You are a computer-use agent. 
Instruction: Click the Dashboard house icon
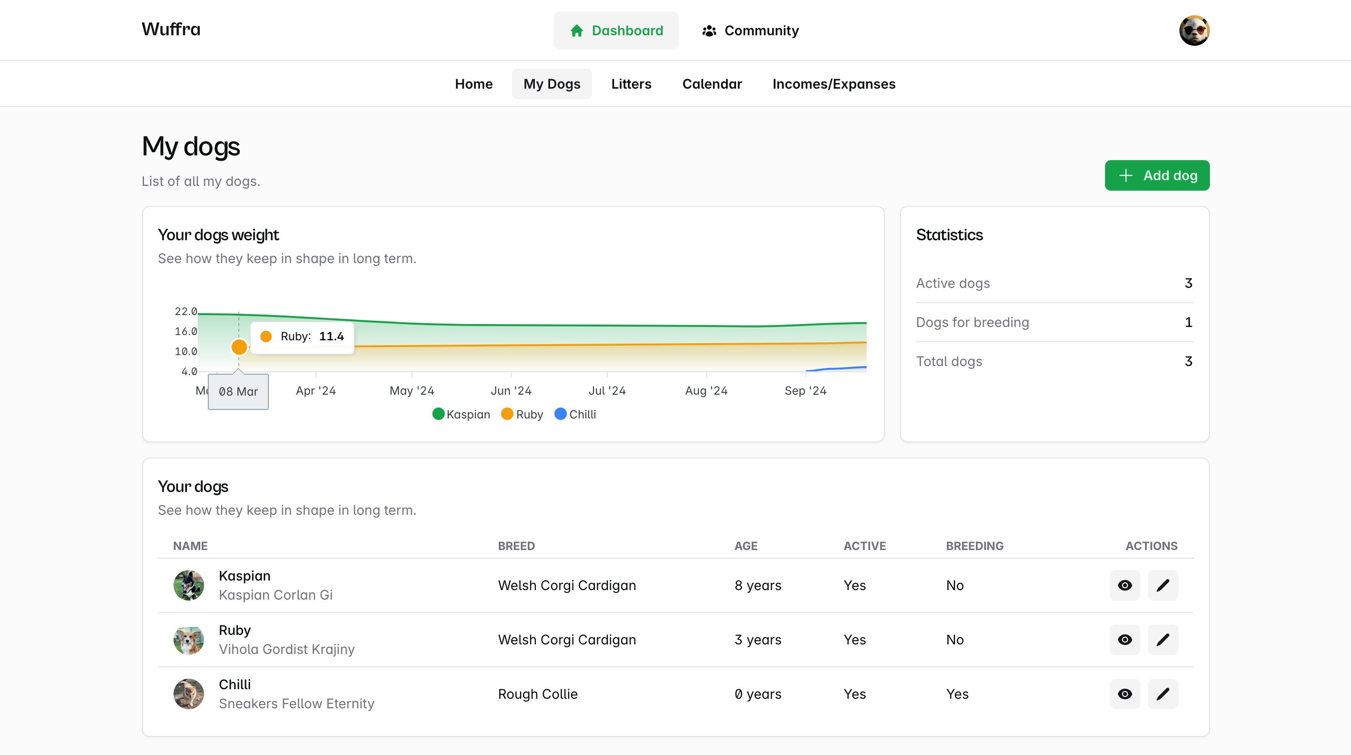pyautogui.click(x=576, y=30)
